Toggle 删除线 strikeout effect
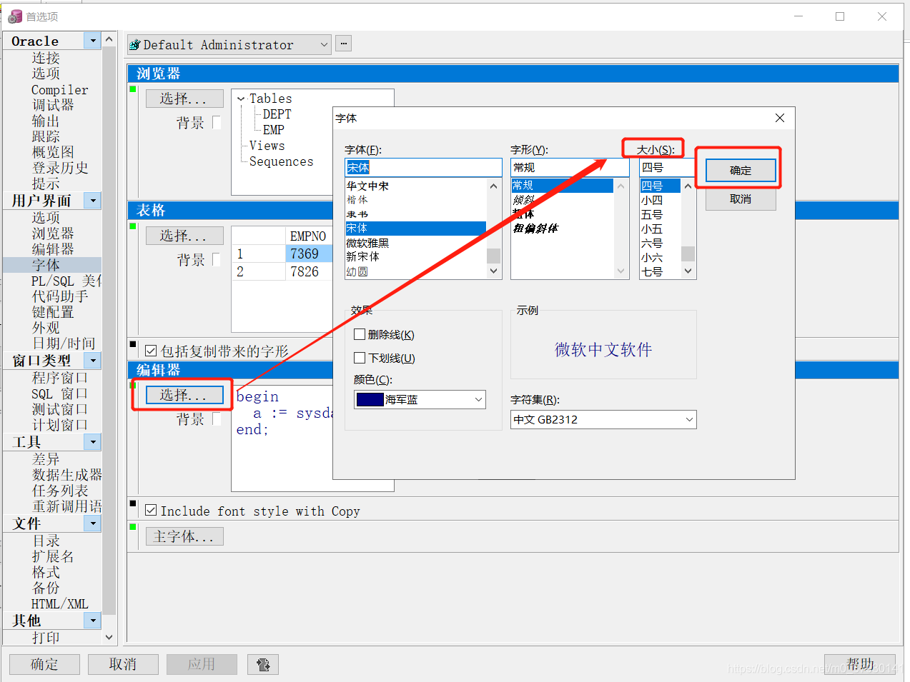Screen dimensions: 910x682 click(x=360, y=334)
